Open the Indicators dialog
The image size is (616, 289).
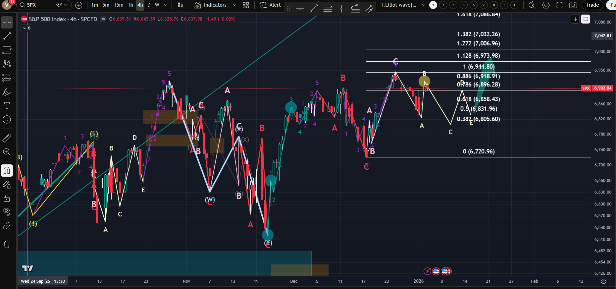coord(211,5)
